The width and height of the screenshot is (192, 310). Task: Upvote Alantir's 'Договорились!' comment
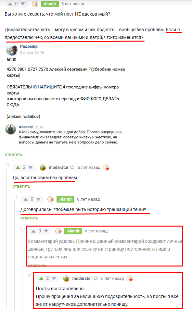[26, 199]
